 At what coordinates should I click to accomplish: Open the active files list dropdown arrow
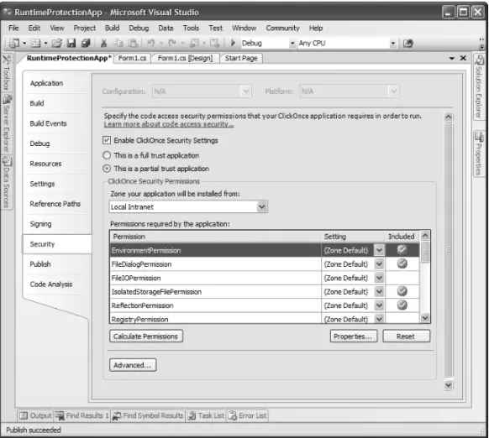tap(451, 58)
